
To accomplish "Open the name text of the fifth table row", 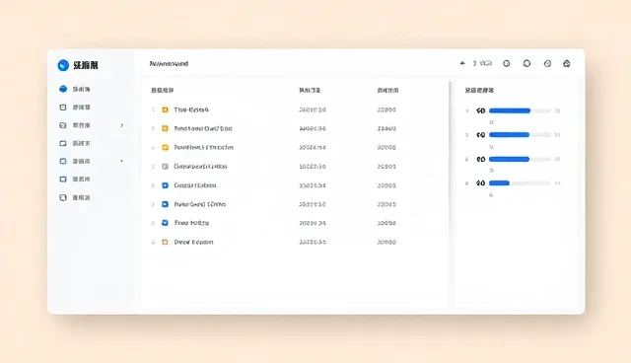I will (195, 185).
